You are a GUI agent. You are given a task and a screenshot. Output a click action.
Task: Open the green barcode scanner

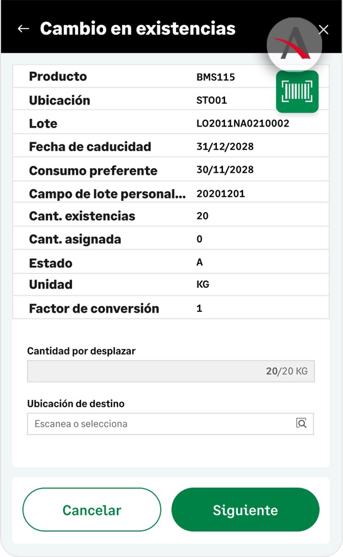[x=297, y=91]
